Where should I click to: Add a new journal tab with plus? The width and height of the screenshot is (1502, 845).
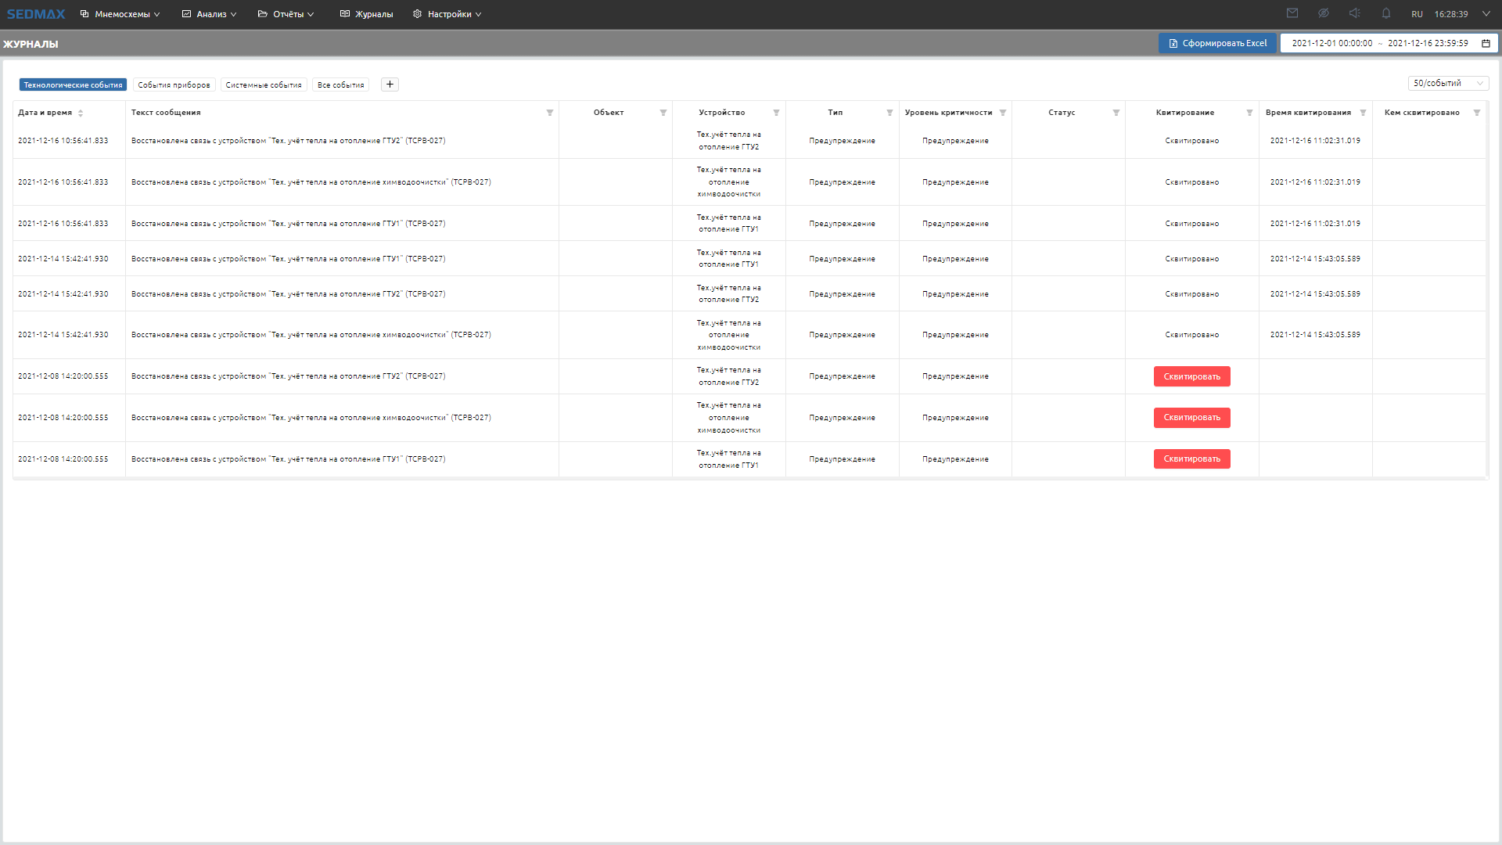pos(390,84)
